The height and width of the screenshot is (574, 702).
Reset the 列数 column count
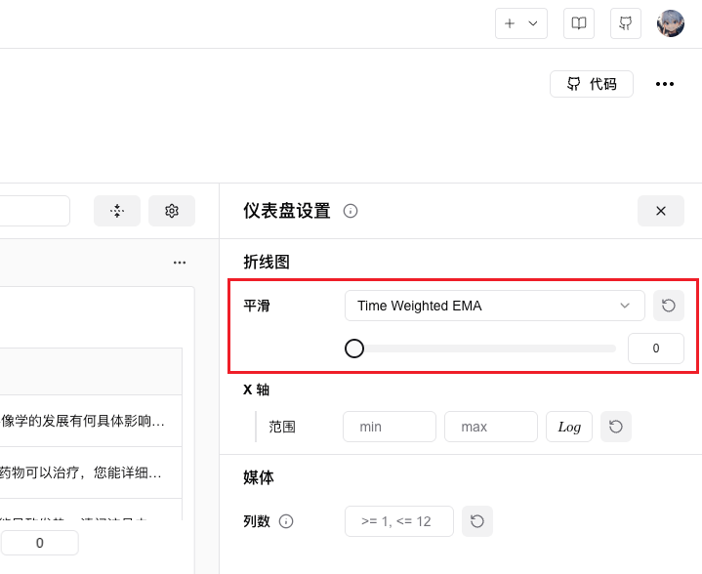click(x=477, y=521)
